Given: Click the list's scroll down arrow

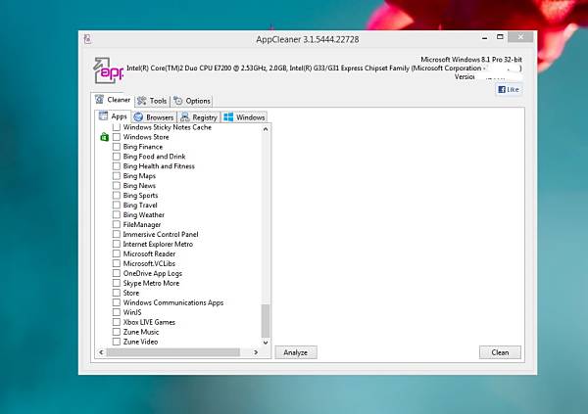Looking at the screenshot, I should pyautogui.click(x=266, y=343).
